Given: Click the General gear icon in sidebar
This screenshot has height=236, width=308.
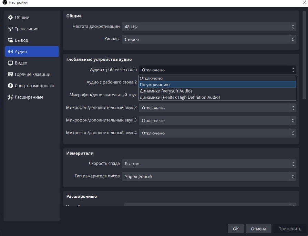Looking at the screenshot, I should 10,18.
